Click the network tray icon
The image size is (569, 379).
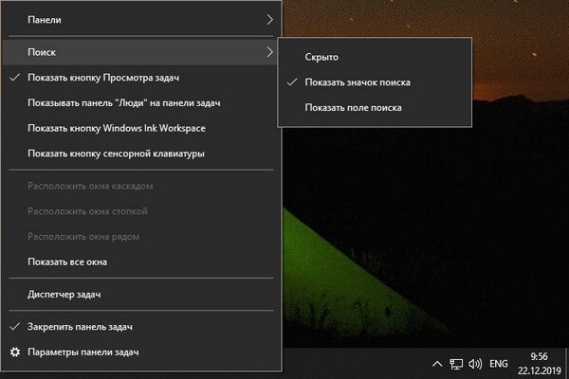456,364
